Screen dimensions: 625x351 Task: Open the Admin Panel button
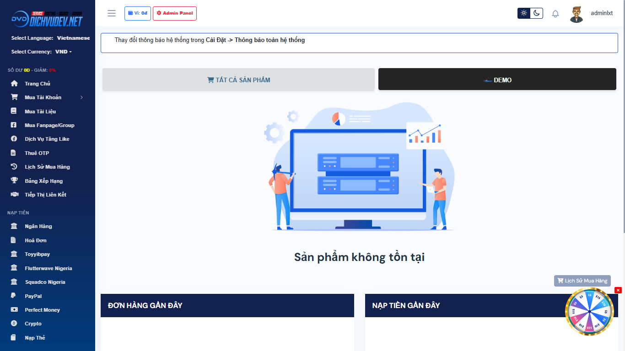click(x=175, y=13)
